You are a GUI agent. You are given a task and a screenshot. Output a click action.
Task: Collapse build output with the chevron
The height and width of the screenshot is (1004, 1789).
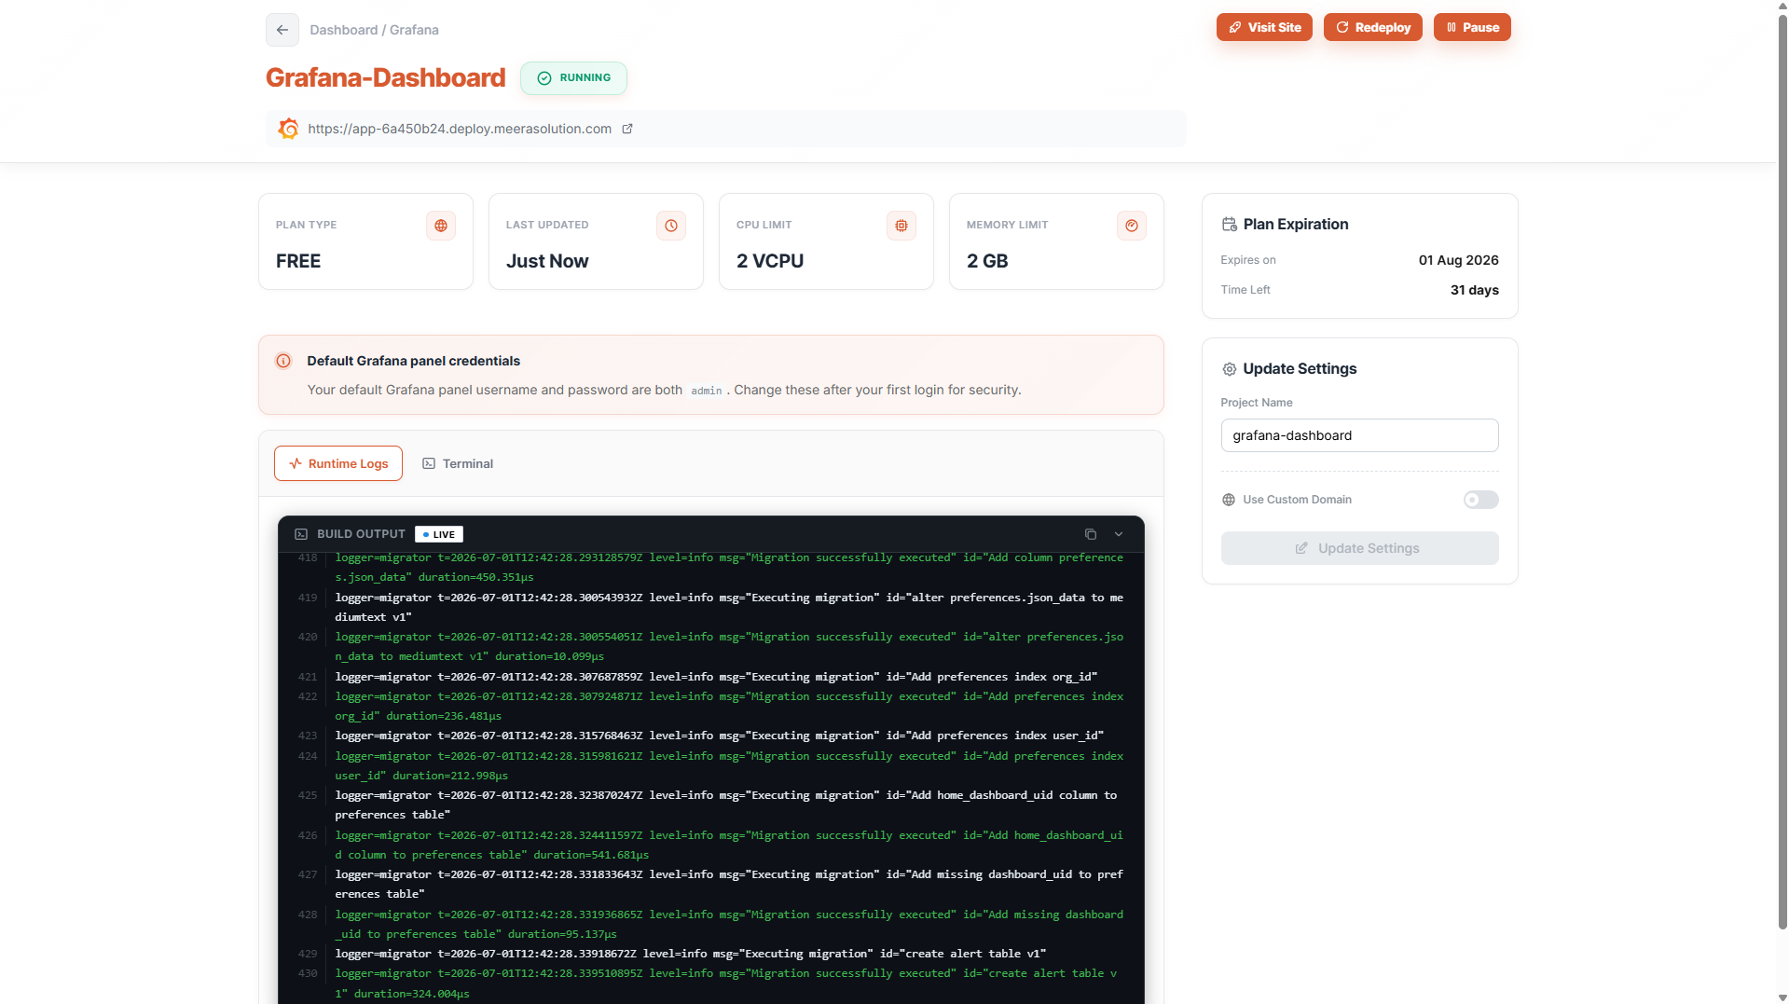tap(1119, 534)
